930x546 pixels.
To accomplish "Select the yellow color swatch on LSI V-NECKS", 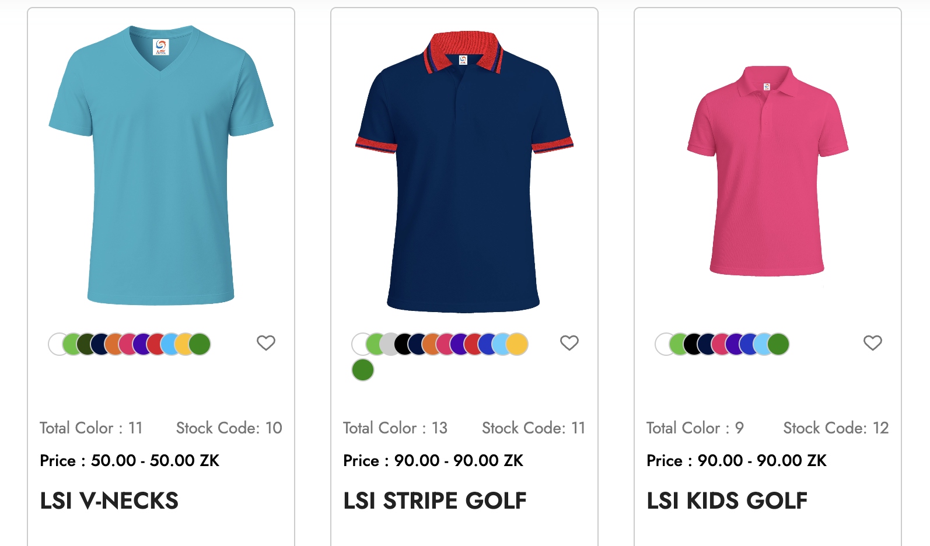I will pyautogui.click(x=184, y=344).
